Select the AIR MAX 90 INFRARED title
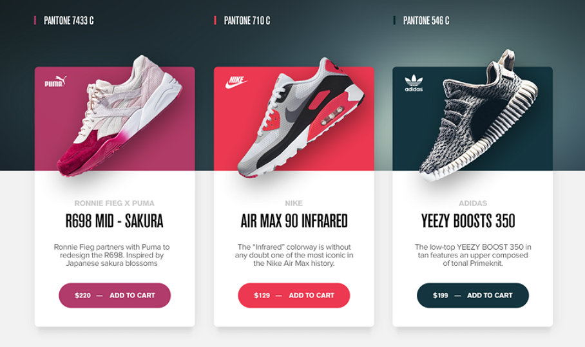This screenshot has width=585, height=347. [x=294, y=221]
